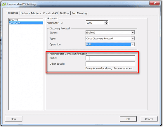Open the Operation dropdown arrow
Image resolution: width=163 pixels, height=127 pixels.
(133, 44)
